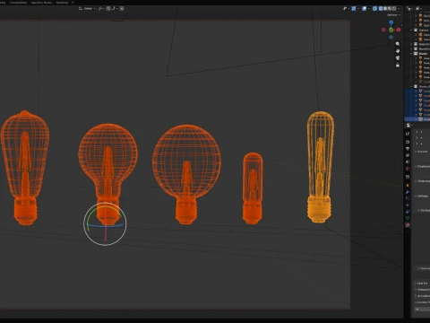Open the Object Constraints properties tab

point(408,212)
